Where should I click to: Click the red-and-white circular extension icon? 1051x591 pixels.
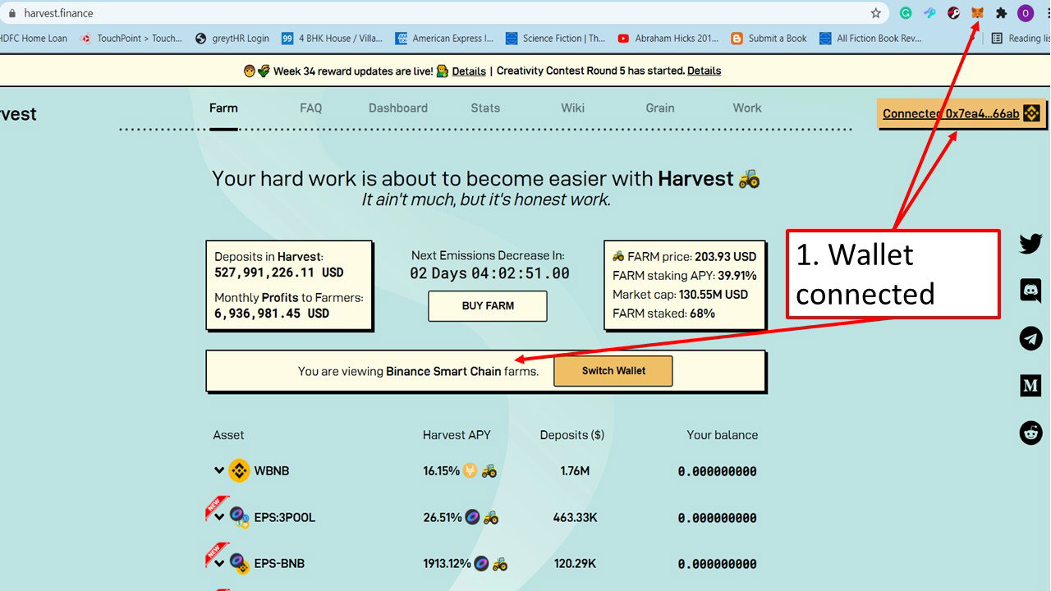pyautogui.click(x=953, y=13)
